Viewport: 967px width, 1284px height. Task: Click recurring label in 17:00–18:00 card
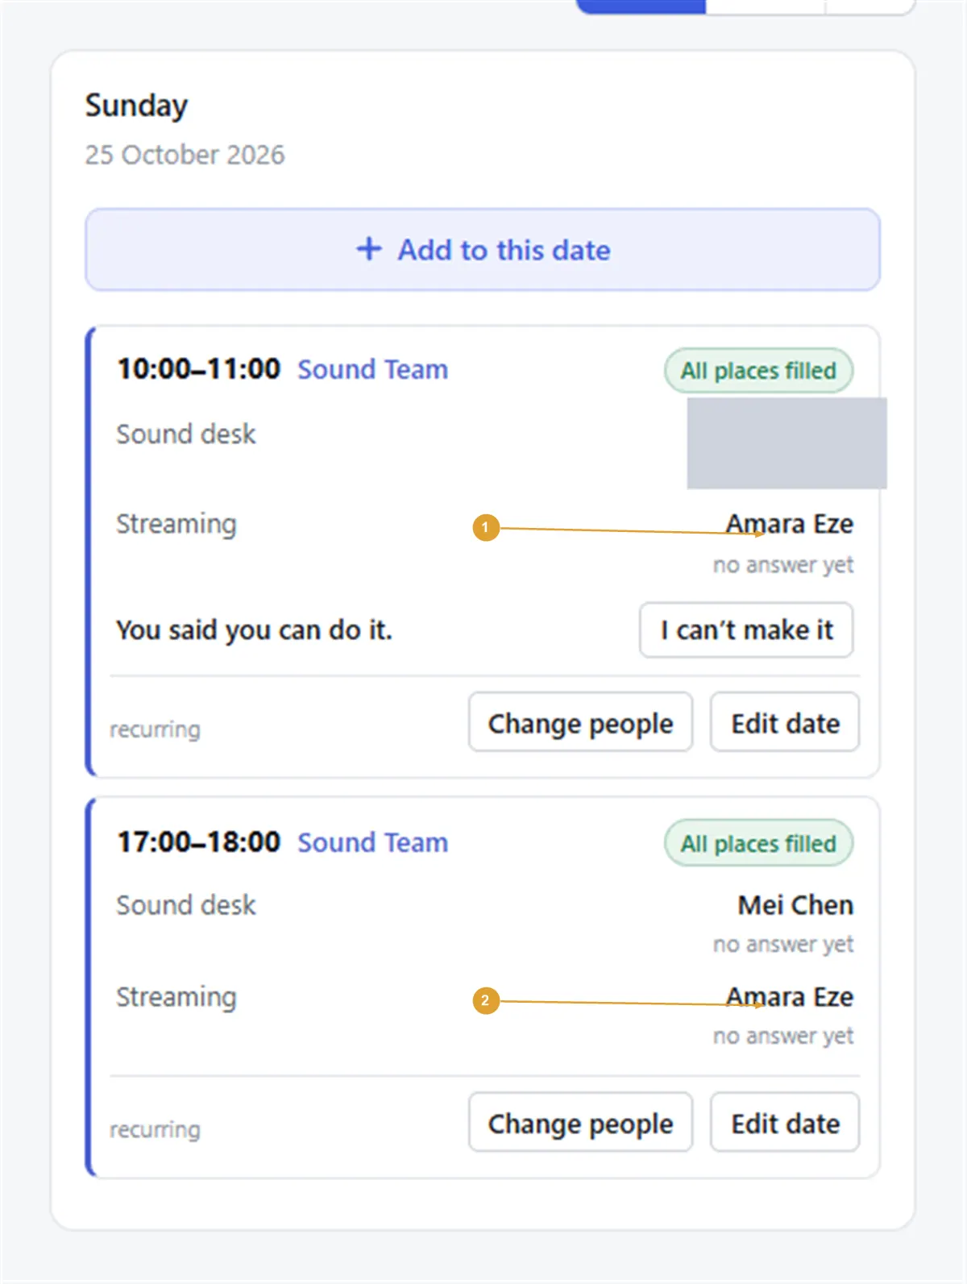point(155,1129)
